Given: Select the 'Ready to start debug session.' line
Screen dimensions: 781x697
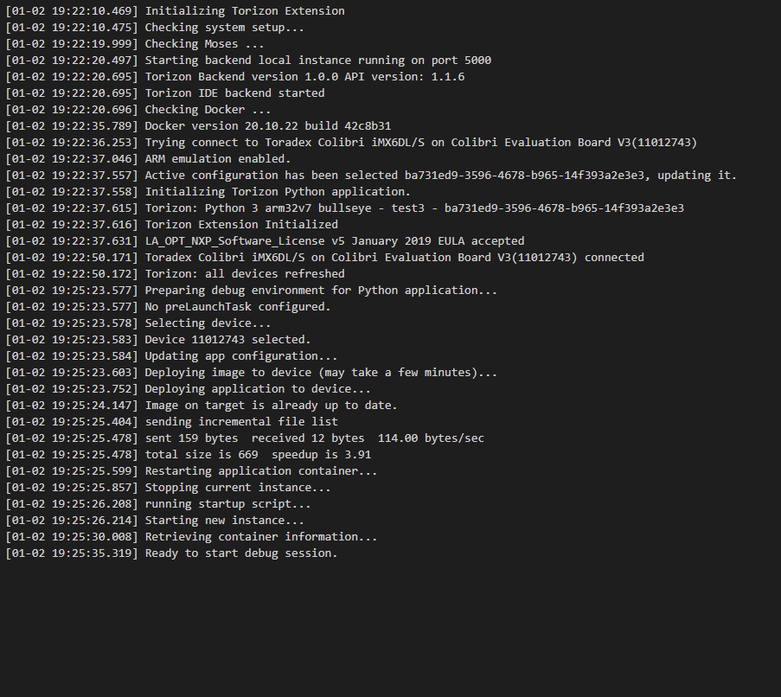Looking at the screenshot, I should [171, 553].
